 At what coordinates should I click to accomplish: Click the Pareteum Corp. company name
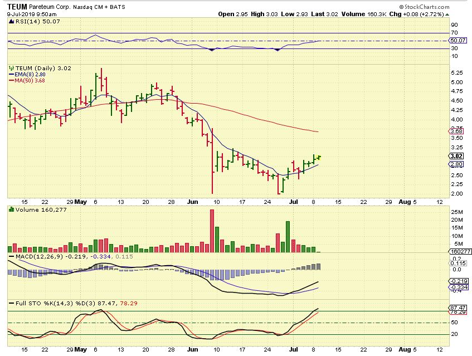[50, 7]
